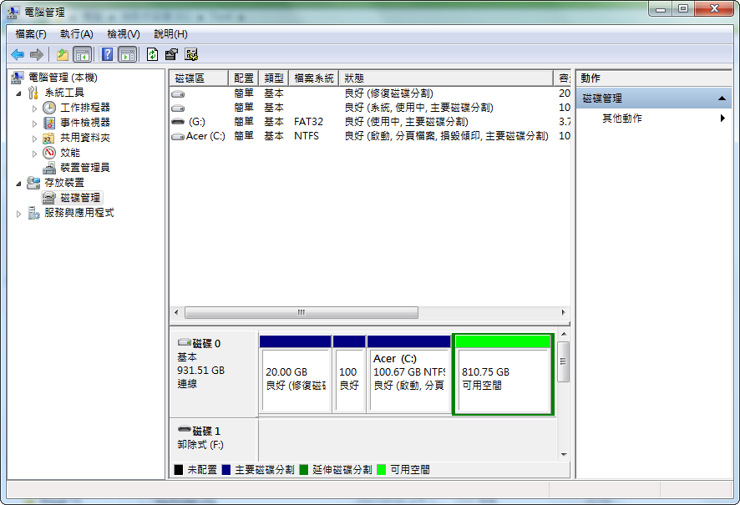Select the Acer (C:) 100.67 GB partition block

408,375
